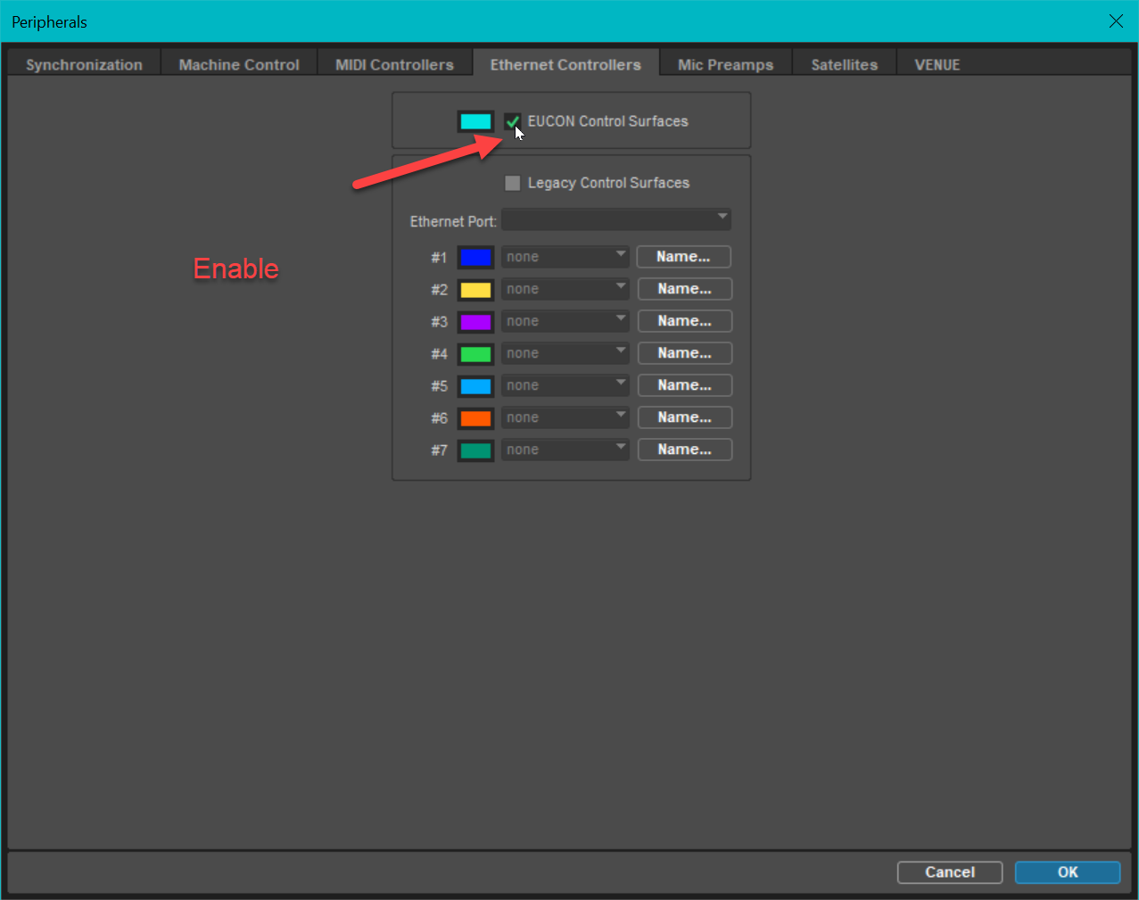Enable the Legacy Control Surfaces checkbox
1139x900 pixels.
pyautogui.click(x=513, y=183)
